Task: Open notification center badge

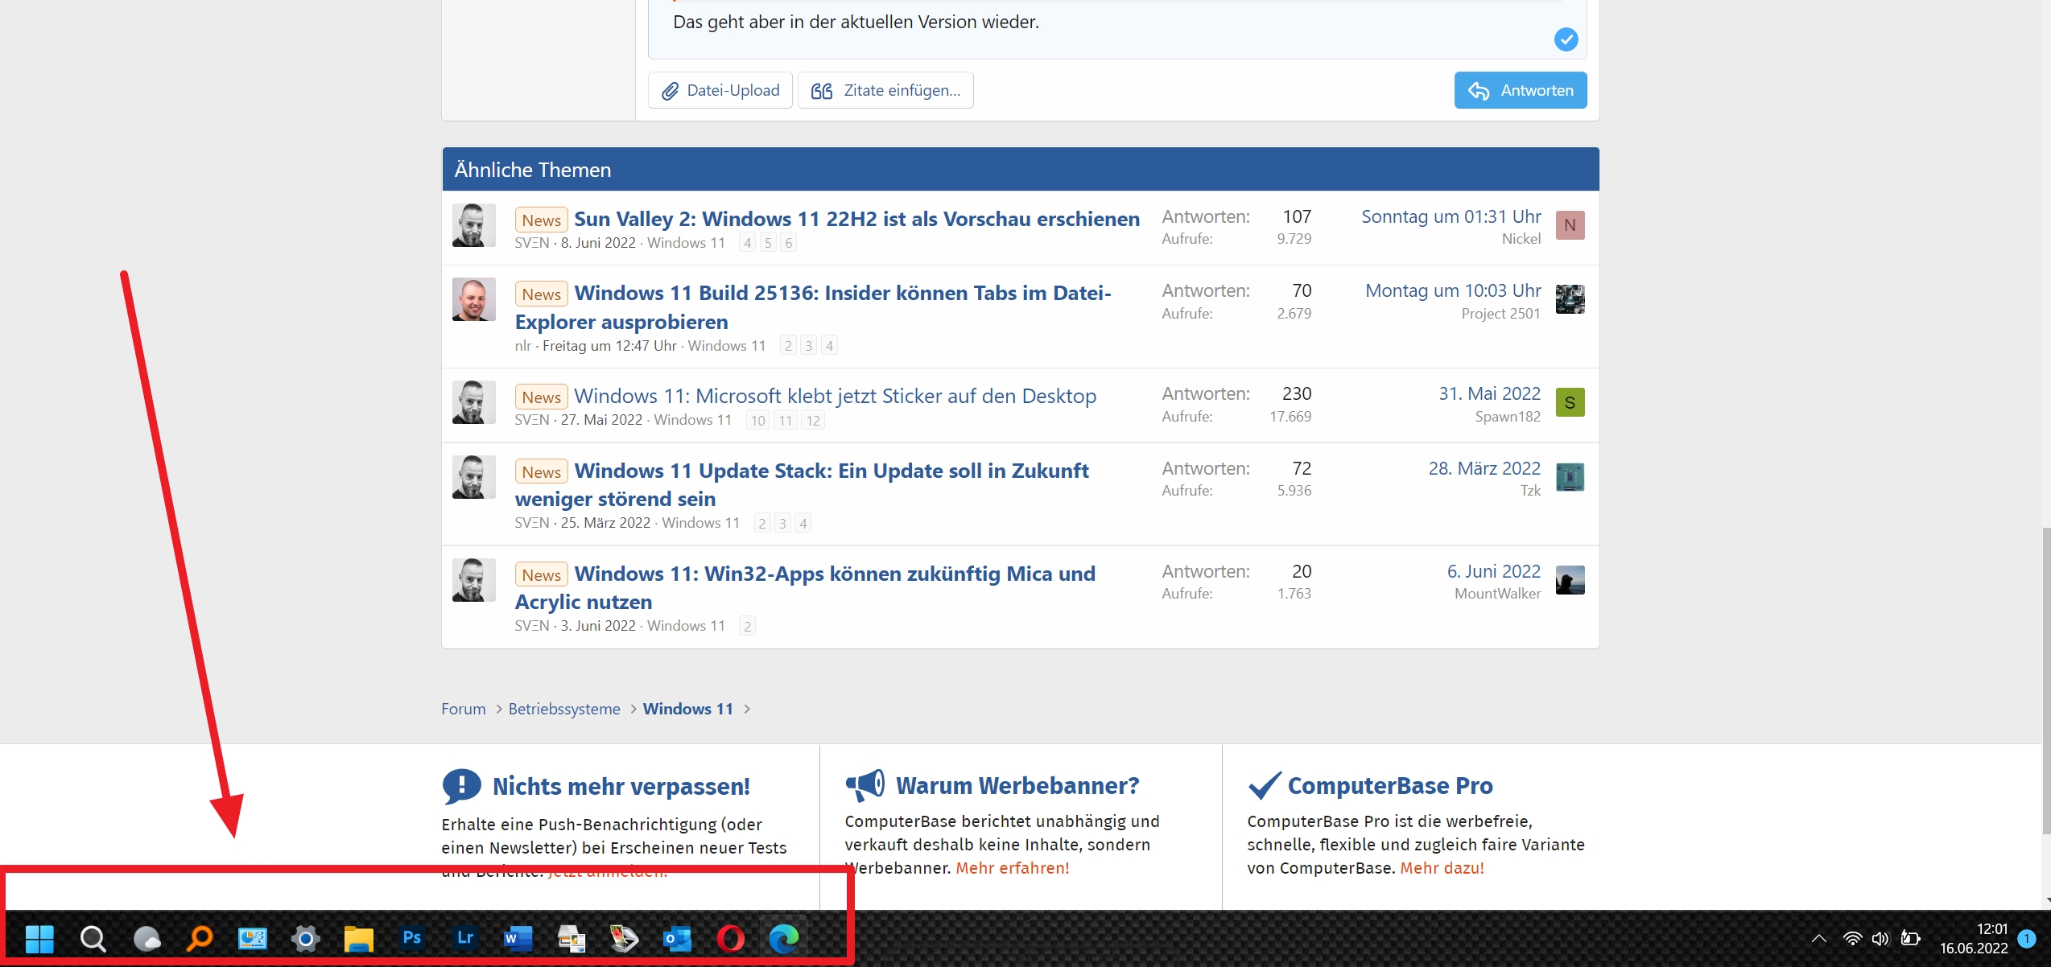Action: (2027, 938)
